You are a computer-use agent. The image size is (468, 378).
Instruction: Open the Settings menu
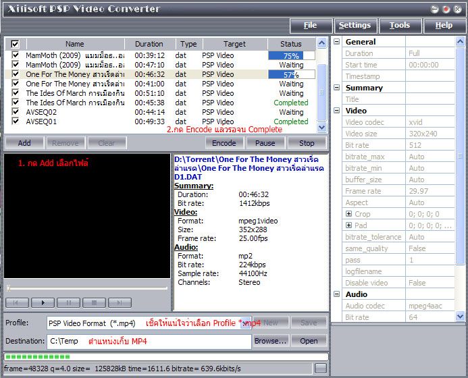(x=355, y=26)
